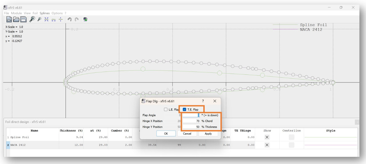Click the T.E. Hinge X Position field
The height and width of the screenshot is (164, 366).
point(192,121)
